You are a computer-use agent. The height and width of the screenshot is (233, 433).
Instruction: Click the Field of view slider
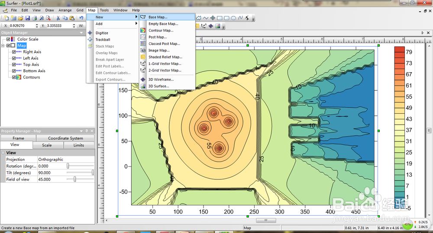pos(75,179)
